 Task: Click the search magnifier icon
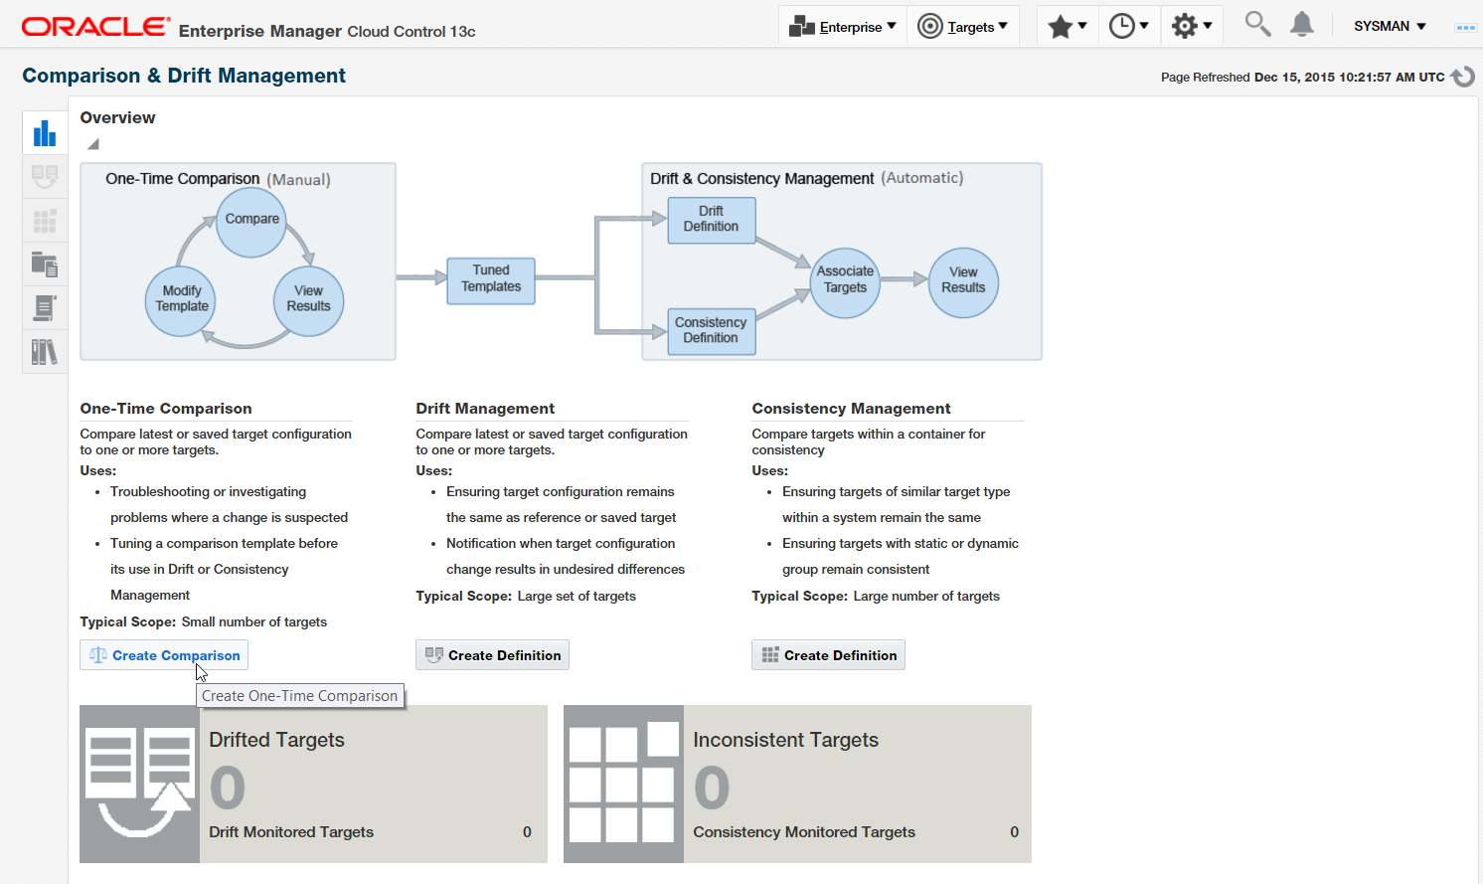click(x=1257, y=24)
